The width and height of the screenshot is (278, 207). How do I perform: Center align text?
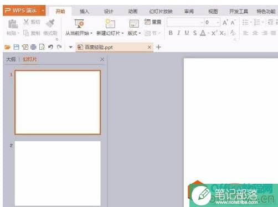click(255, 33)
